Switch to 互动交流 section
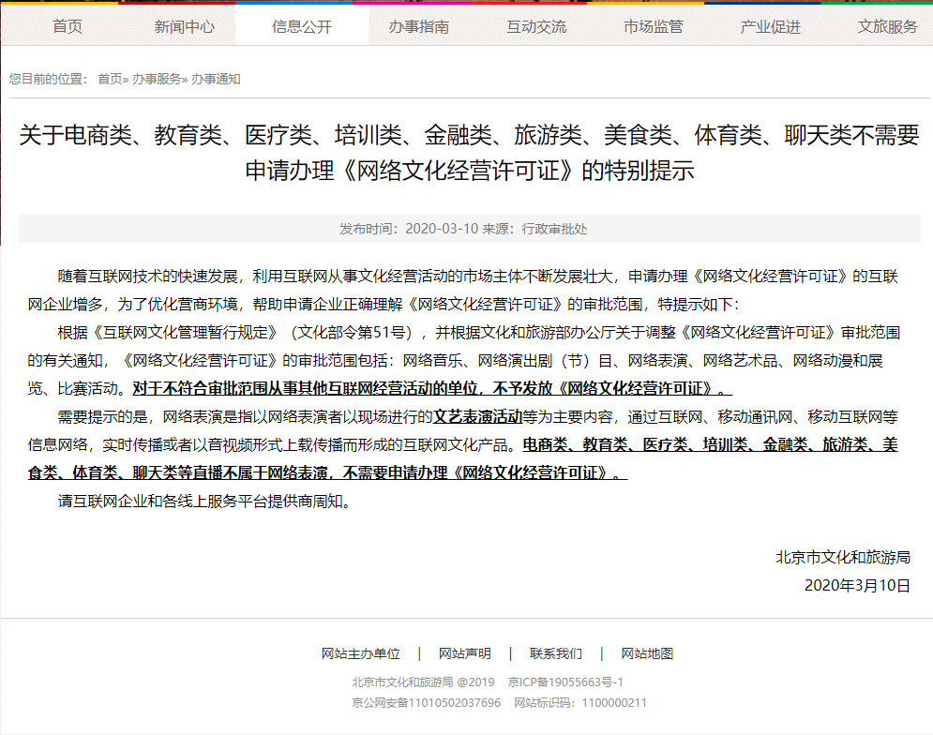The image size is (933, 735). click(x=536, y=26)
